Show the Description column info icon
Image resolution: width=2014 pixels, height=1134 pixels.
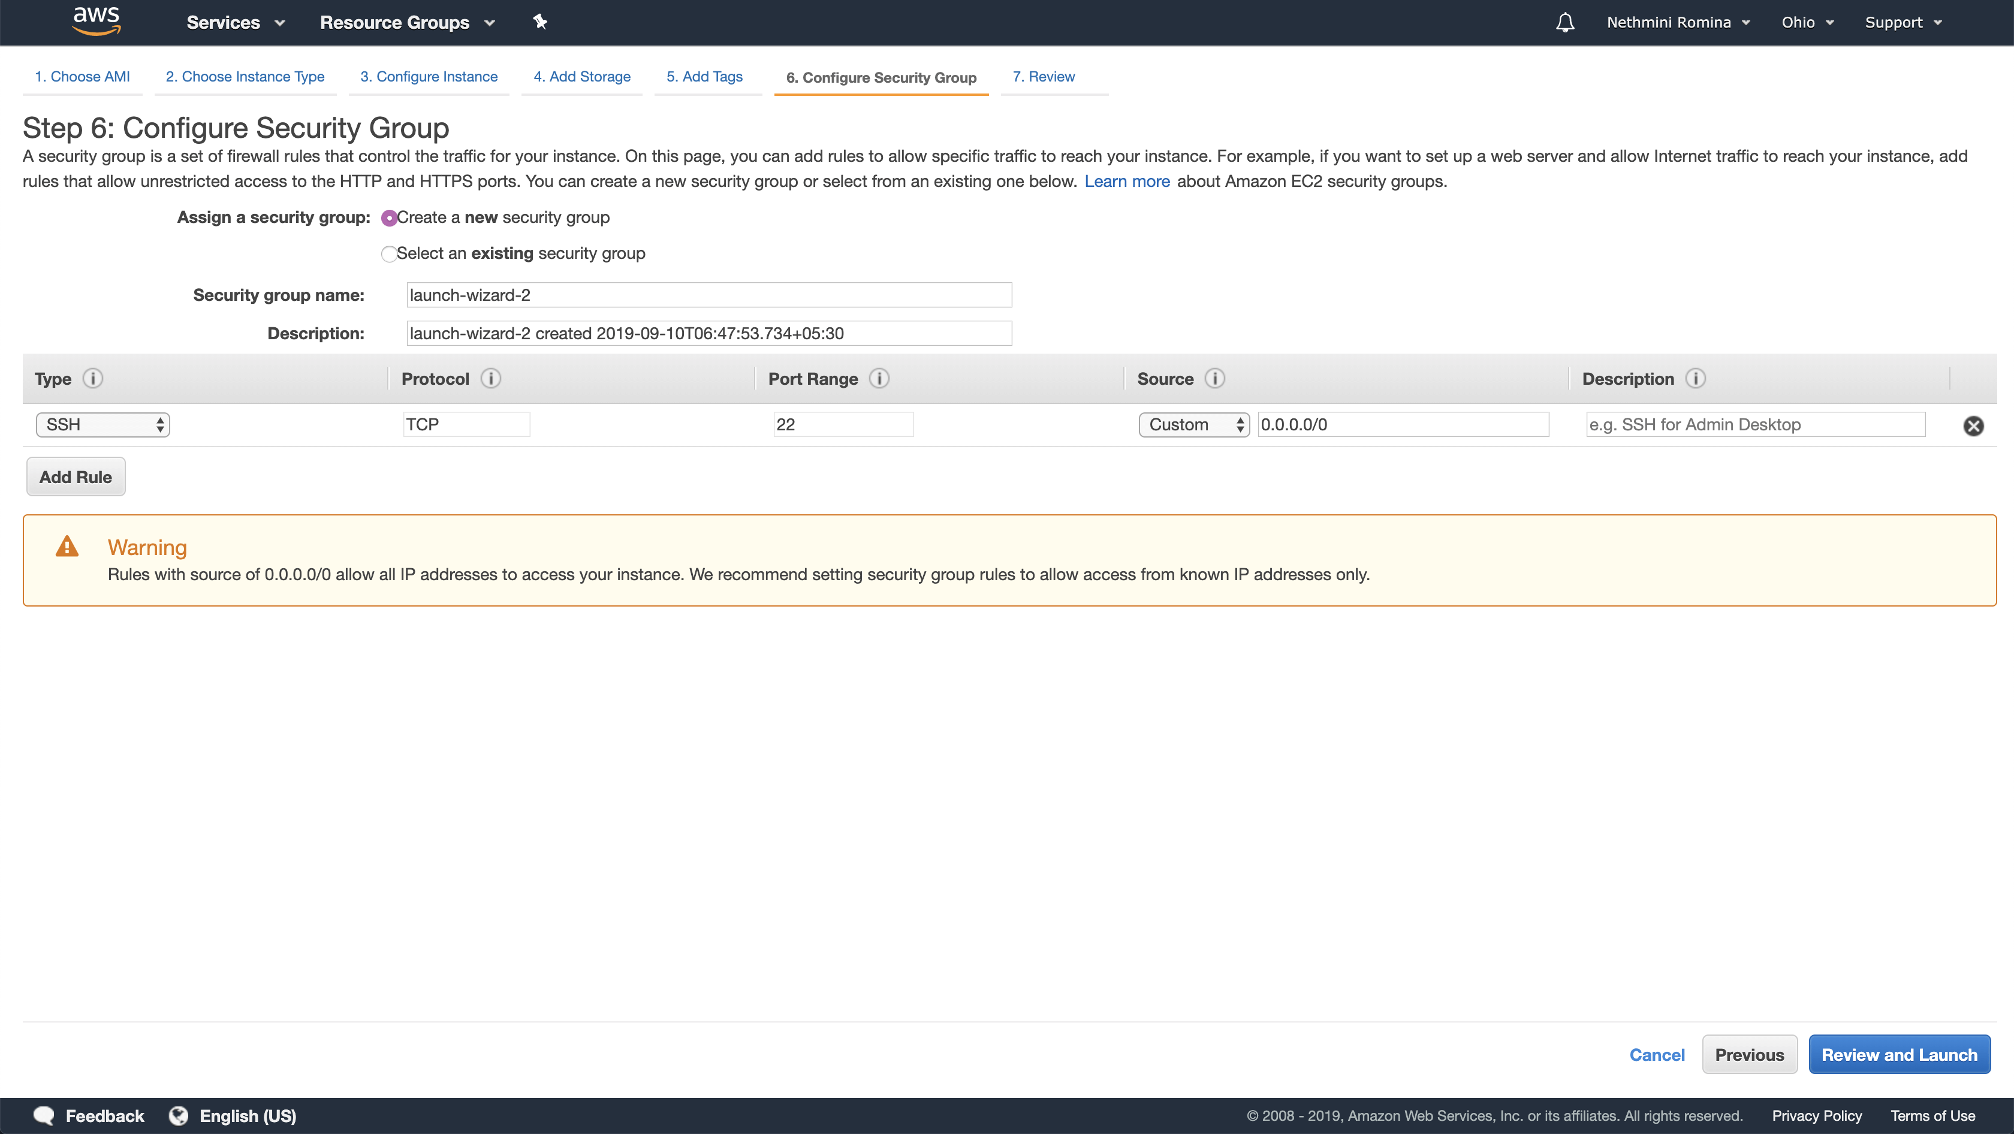point(1696,378)
